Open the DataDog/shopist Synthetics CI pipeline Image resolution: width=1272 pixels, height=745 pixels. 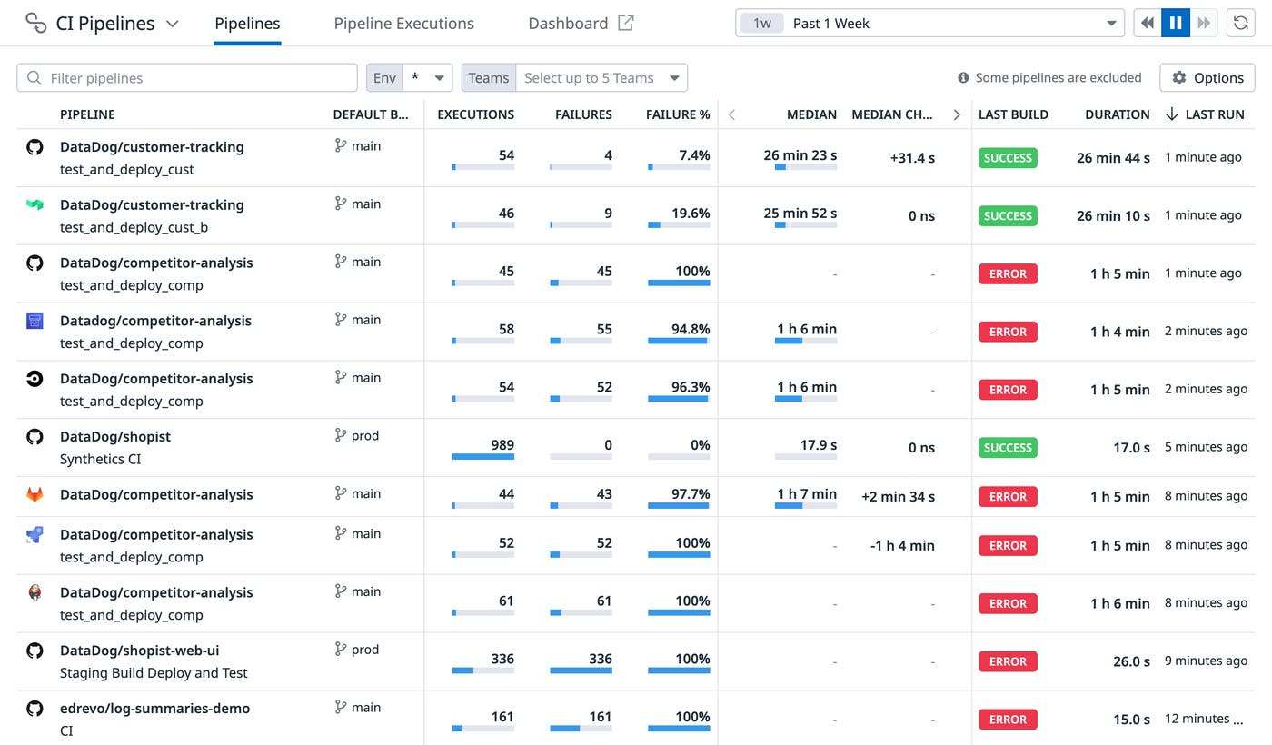[115, 436]
